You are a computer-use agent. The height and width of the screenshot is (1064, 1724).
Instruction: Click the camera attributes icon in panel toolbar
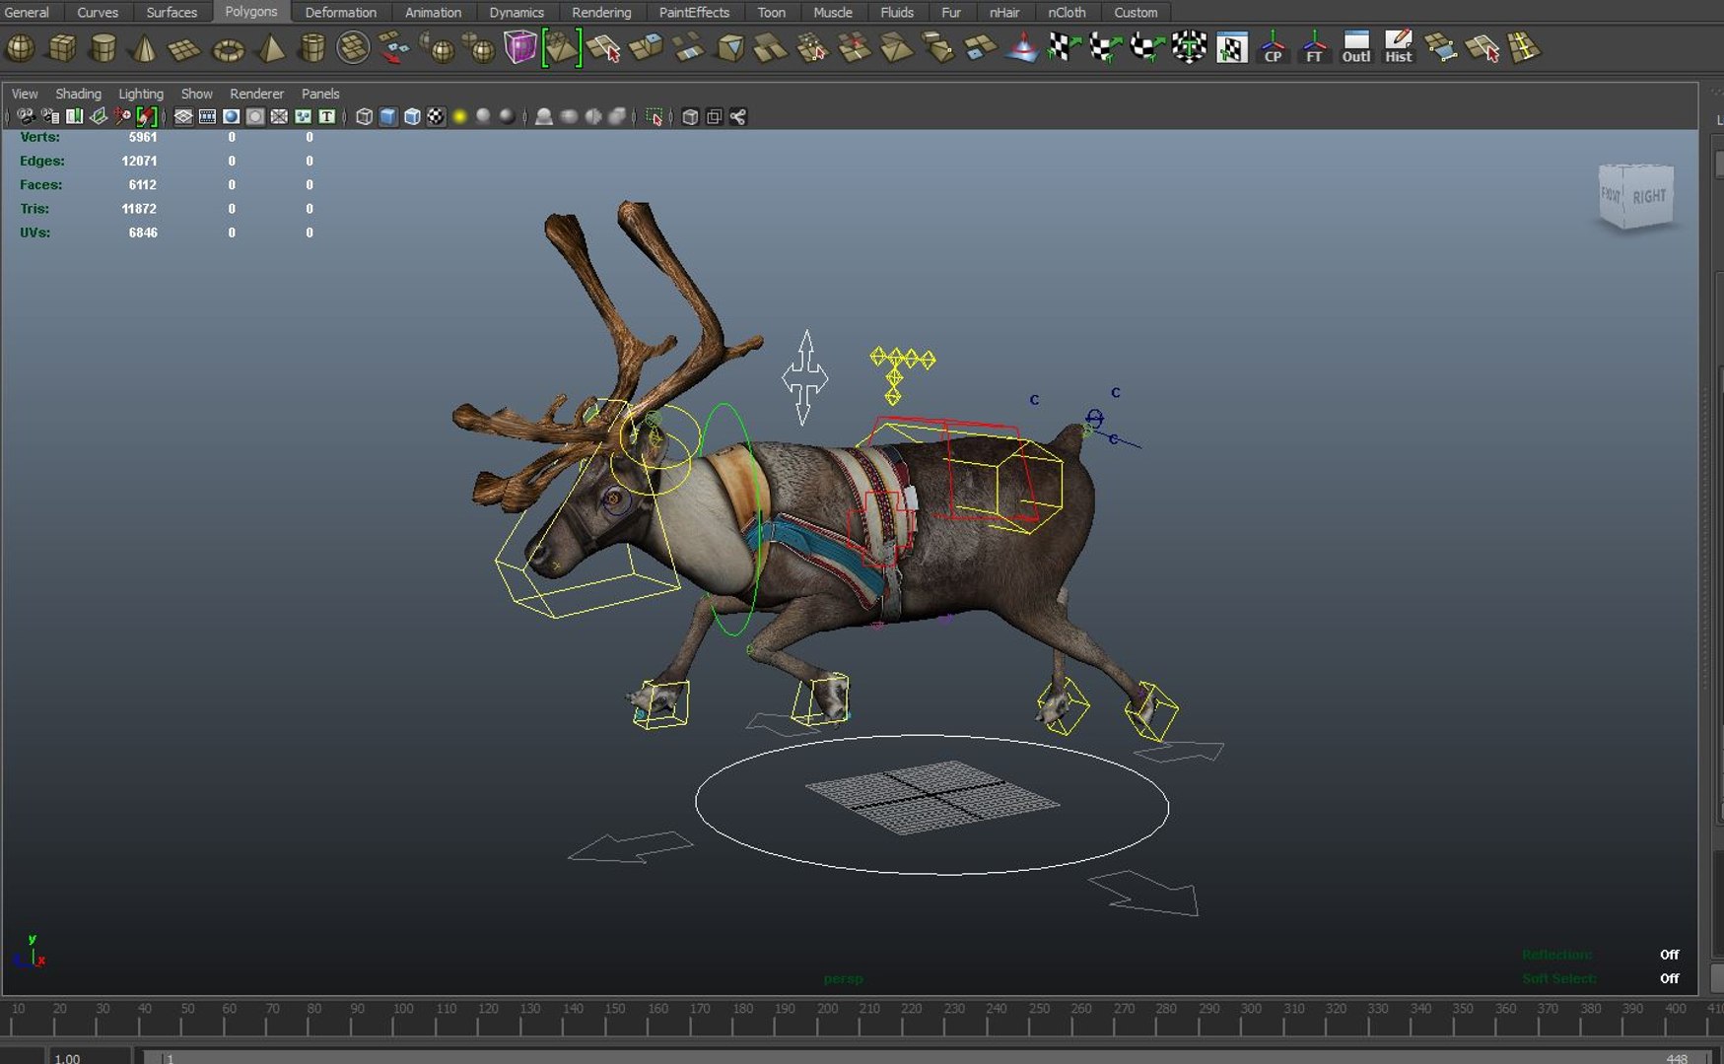[50, 116]
